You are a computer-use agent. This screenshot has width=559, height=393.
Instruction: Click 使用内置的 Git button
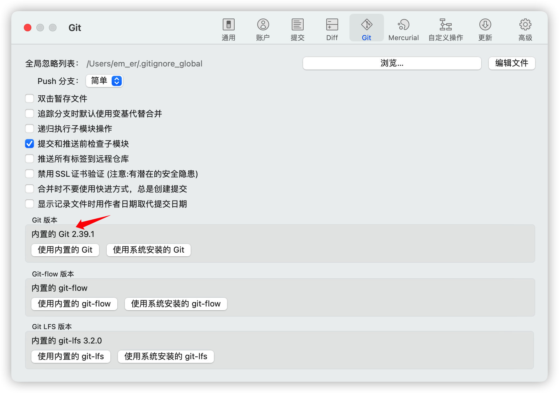coord(65,250)
